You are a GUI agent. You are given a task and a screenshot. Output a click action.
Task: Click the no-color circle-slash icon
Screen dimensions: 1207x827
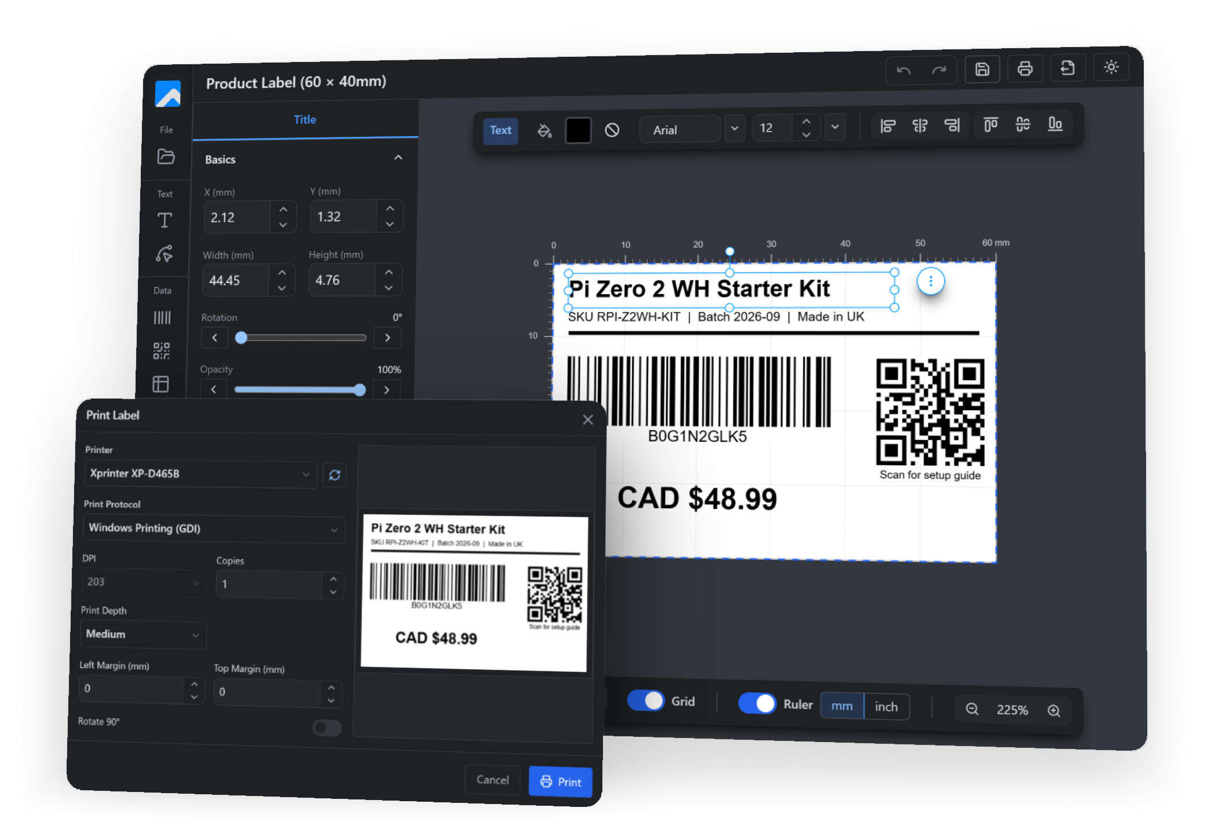pyautogui.click(x=612, y=130)
